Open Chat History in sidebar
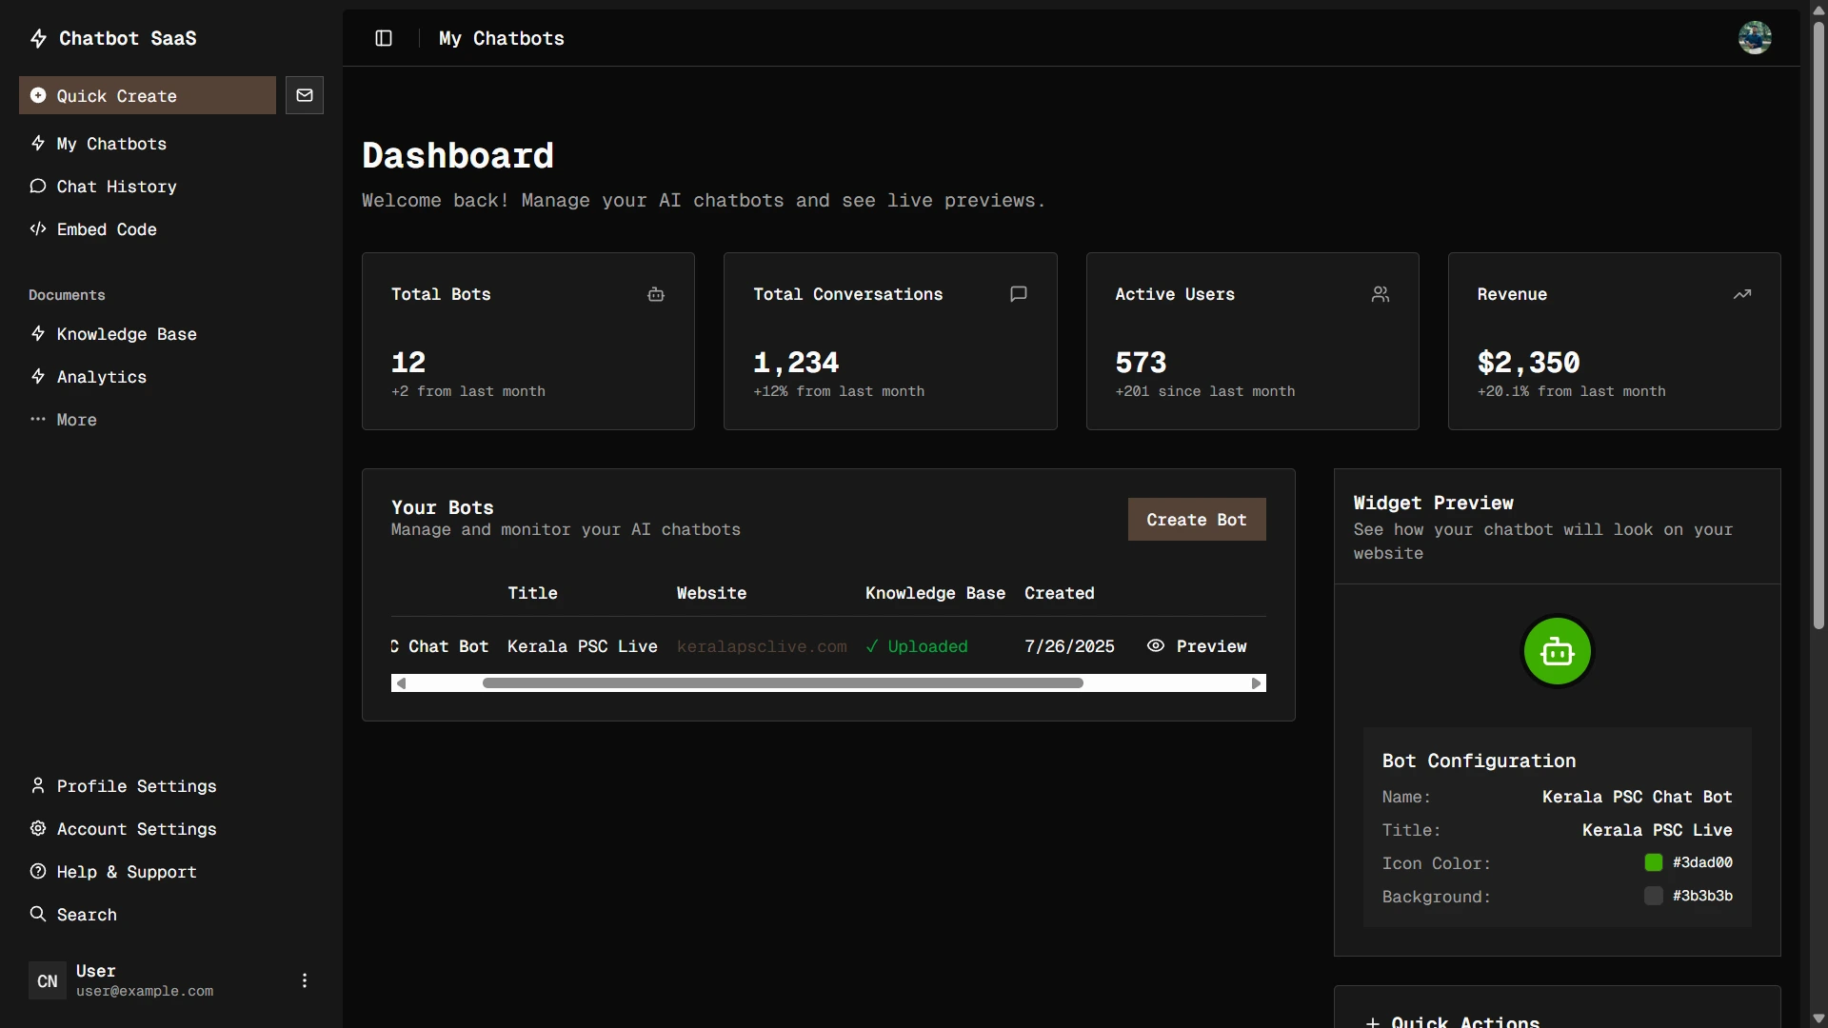The height and width of the screenshot is (1028, 1828). tap(116, 187)
